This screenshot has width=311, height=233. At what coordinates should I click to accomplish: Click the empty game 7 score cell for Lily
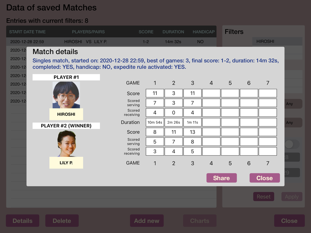point(268,132)
